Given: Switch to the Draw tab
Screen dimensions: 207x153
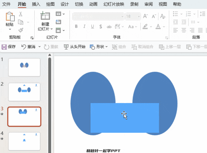Looking at the screenshot, I should (50, 4).
